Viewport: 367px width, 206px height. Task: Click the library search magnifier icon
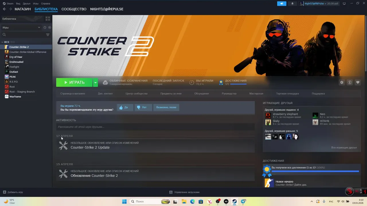(4, 35)
